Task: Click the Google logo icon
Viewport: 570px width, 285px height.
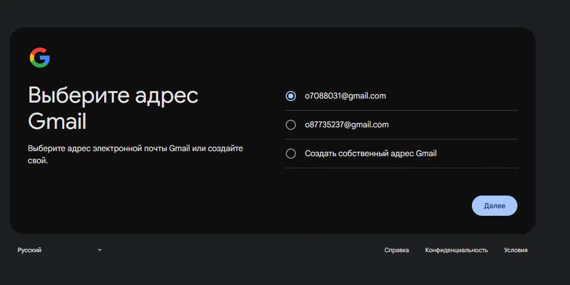Action: [39, 58]
